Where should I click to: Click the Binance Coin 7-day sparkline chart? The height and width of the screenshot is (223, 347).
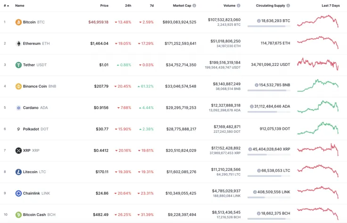tap(318, 86)
